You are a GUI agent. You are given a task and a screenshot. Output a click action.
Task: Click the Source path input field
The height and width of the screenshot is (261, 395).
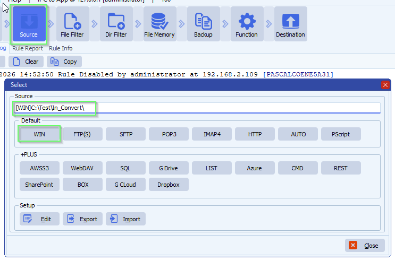[x=197, y=108]
